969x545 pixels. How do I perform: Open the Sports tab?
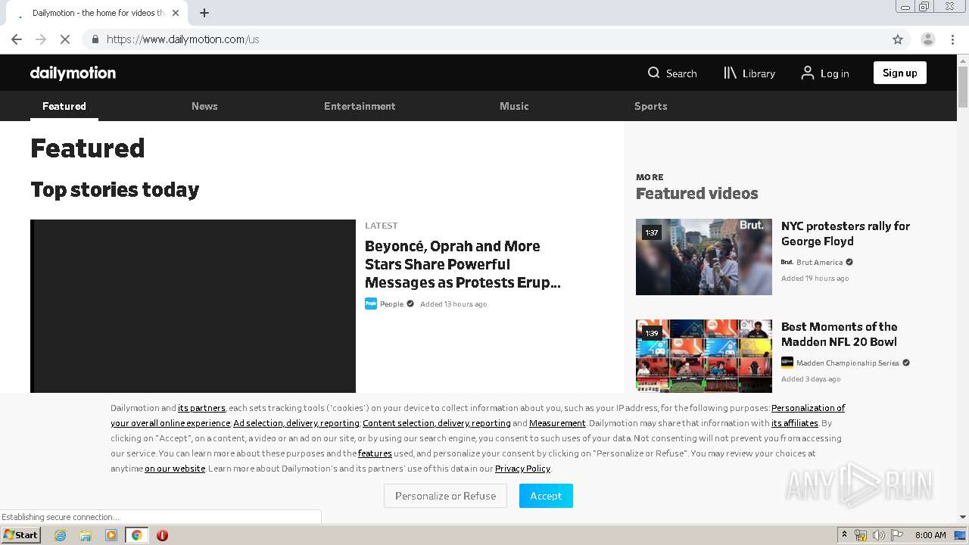tap(651, 106)
